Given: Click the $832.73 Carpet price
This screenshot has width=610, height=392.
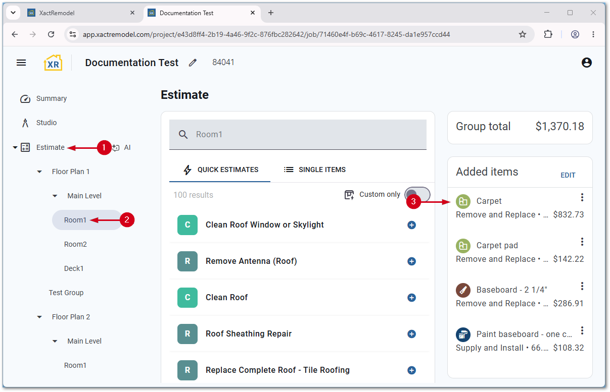Looking at the screenshot, I should 569,214.
